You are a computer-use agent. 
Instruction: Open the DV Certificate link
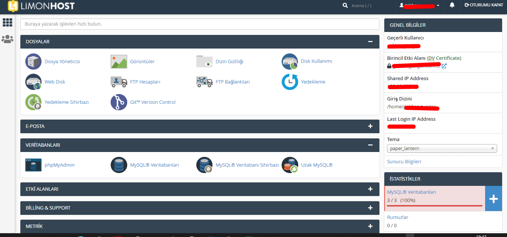coord(444,58)
